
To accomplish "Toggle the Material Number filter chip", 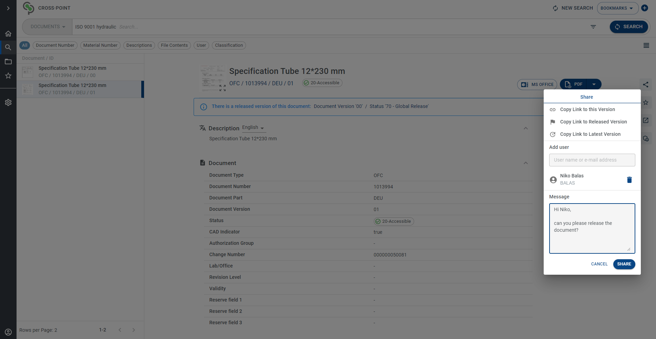I will [x=100, y=45].
